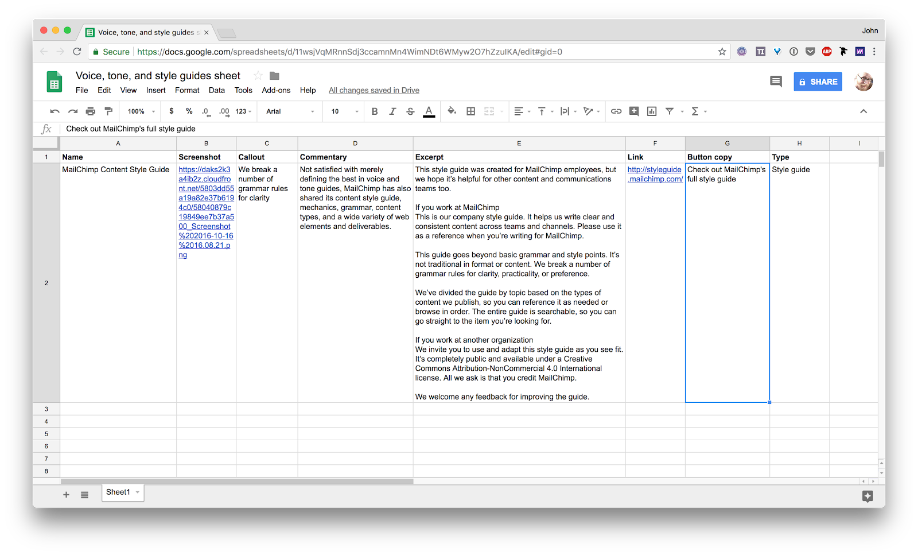Image resolution: width=918 pixels, height=555 pixels.
Task: Click All changes saved in Drive
Action: 374,90
